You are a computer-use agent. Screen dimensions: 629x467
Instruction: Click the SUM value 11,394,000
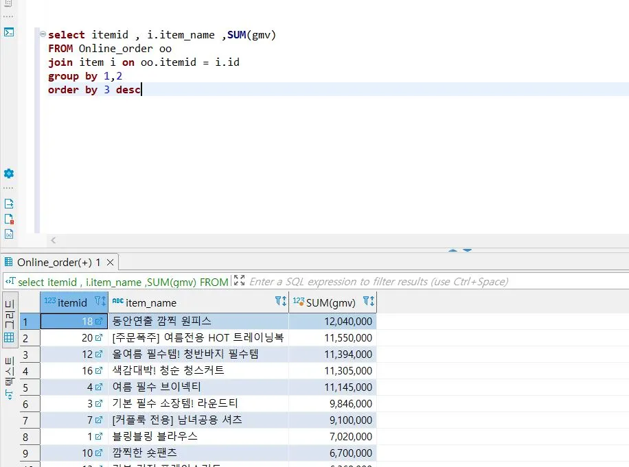[x=332, y=354]
